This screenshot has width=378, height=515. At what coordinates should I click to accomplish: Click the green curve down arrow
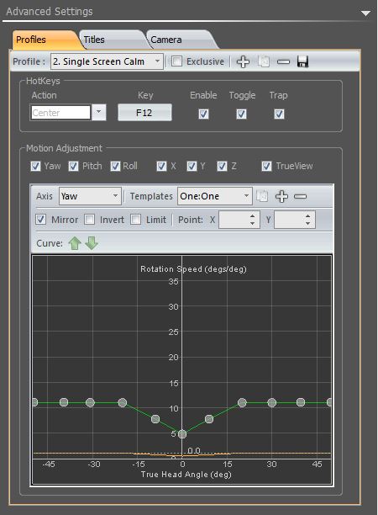pos(92,243)
